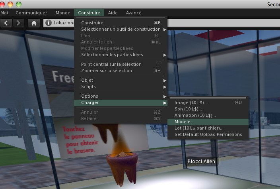Select Point central sur la sélection
Viewport: 280px width, 189px height.
121,64
